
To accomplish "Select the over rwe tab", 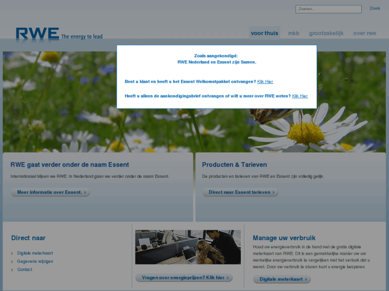I will (x=364, y=33).
